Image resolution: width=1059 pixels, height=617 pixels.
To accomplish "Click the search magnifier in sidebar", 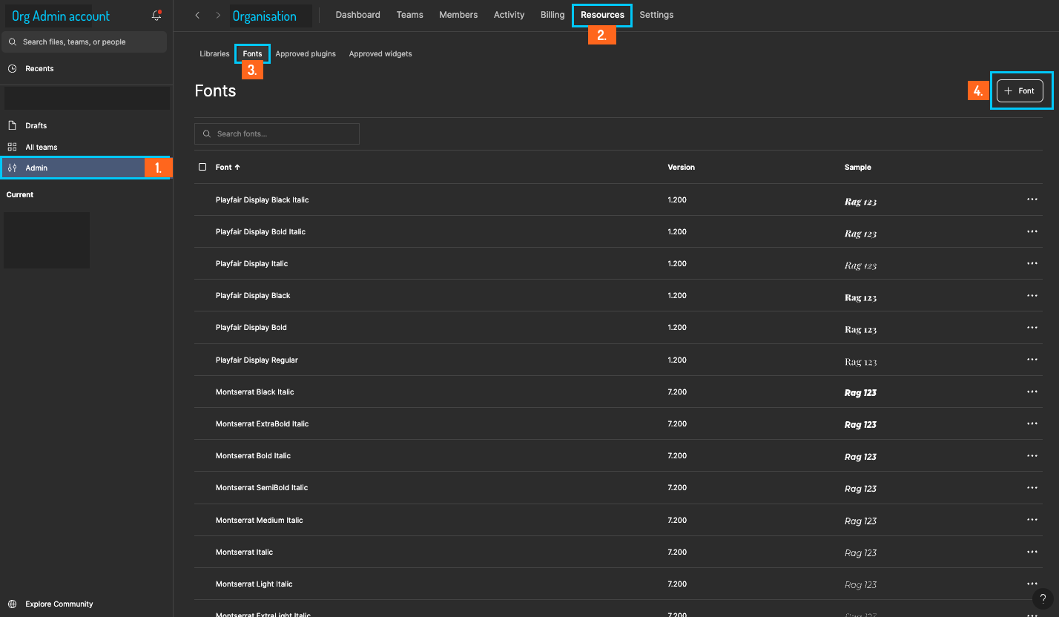I will [x=13, y=42].
